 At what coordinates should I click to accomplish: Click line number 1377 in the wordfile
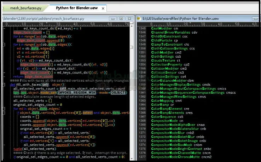(x=142, y=157)
